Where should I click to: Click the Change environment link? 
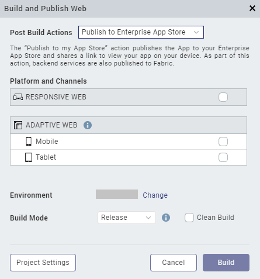[x=155, y=195]
